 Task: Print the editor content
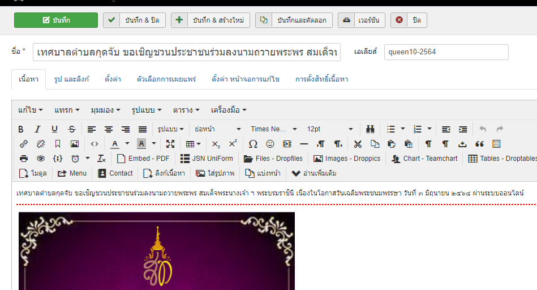[24, 159]
